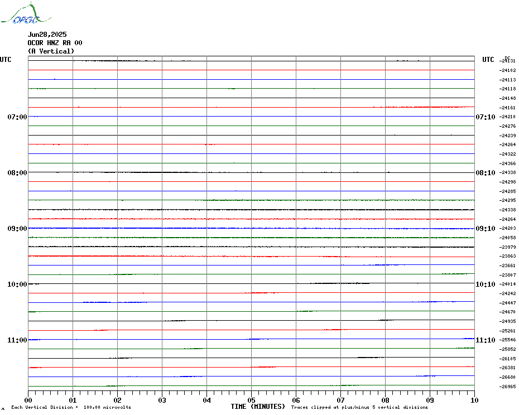This screenshot has height=415, width=519.
Task: Click DC offset value -24447
Action: tap(507, 303)
